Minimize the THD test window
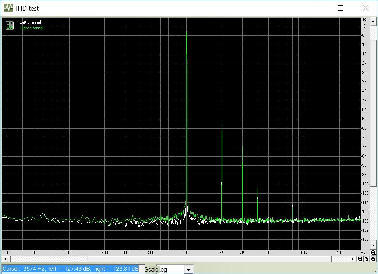The height and width of the screenshot is (274, 378). click(x=316, y=8)
